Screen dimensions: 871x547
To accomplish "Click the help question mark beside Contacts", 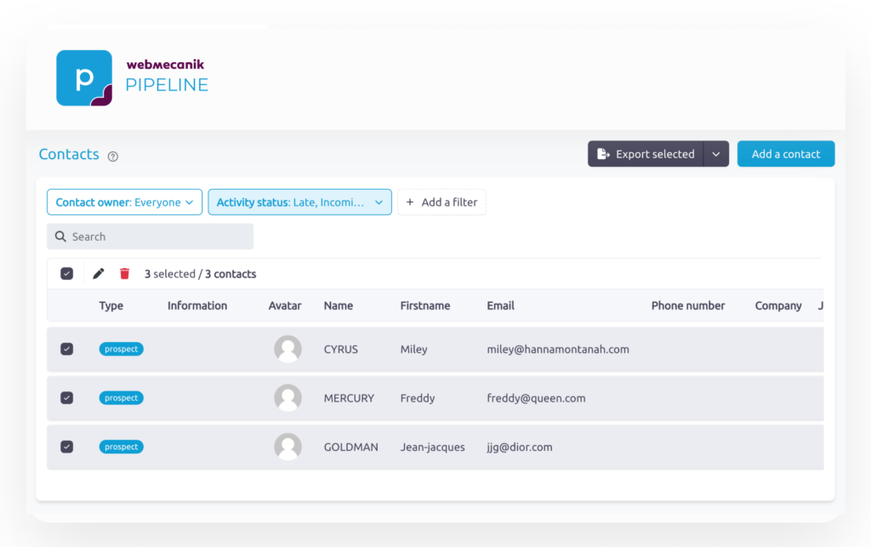I will tap(113, 157).
